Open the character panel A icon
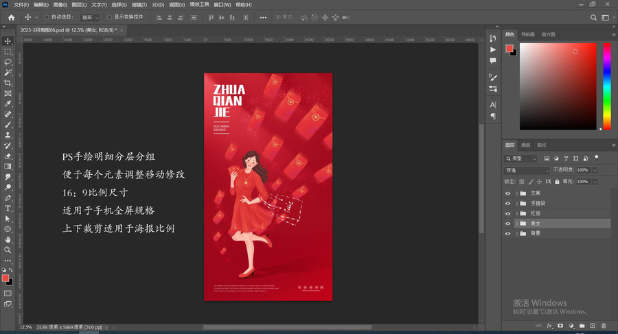Viewport: 618px width, 334px height. 492,105
